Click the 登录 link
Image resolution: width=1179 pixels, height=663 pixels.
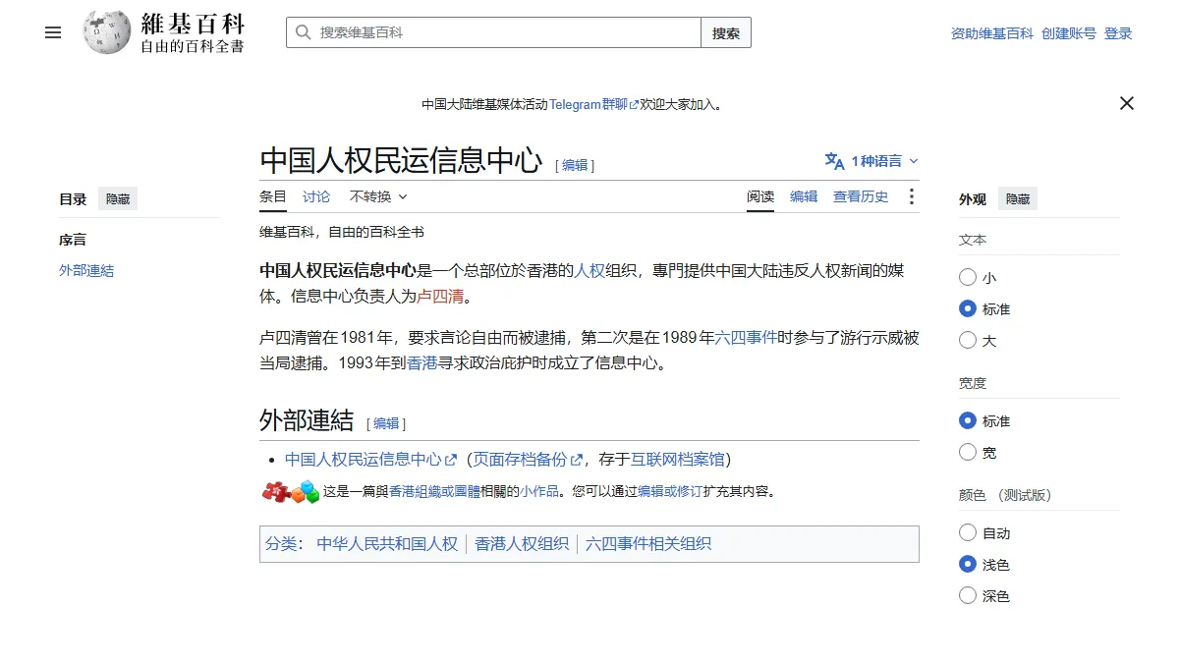coord(1118,33)
